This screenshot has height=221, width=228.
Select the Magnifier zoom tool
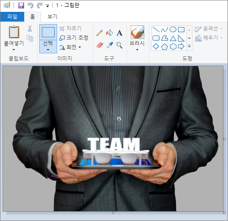[119, 45]
